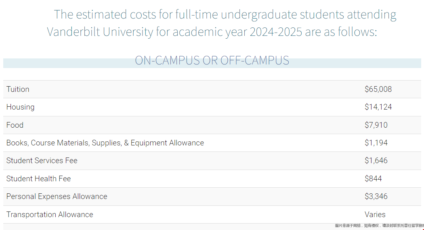Click the $1,646 services fee amount
Viewport: 424px width, 230px height.
tap(376, 161)
